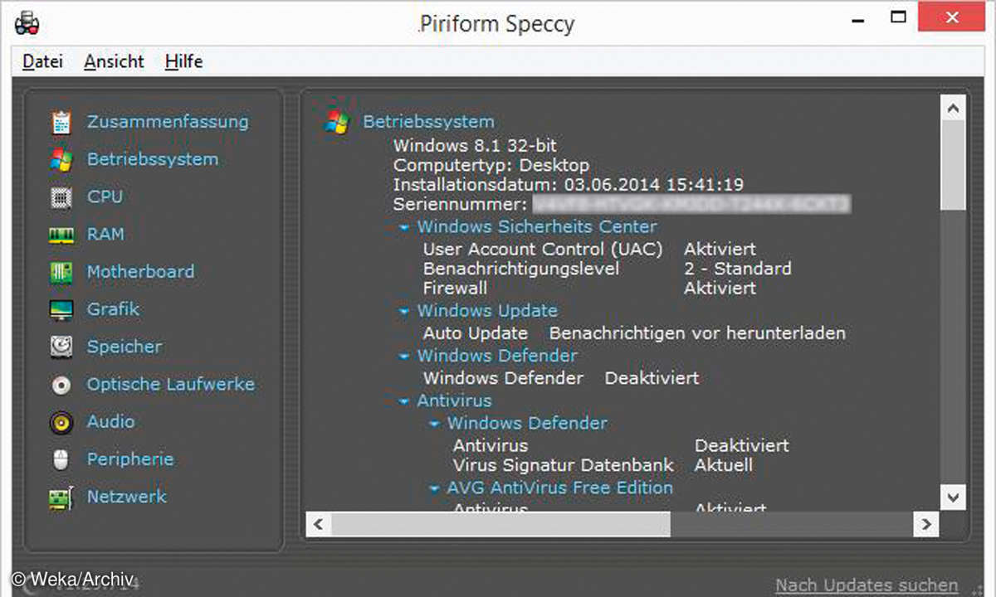Collapse the Windows Defender section above Antivirus
The image size is (996, 597).
pos(403,357)
